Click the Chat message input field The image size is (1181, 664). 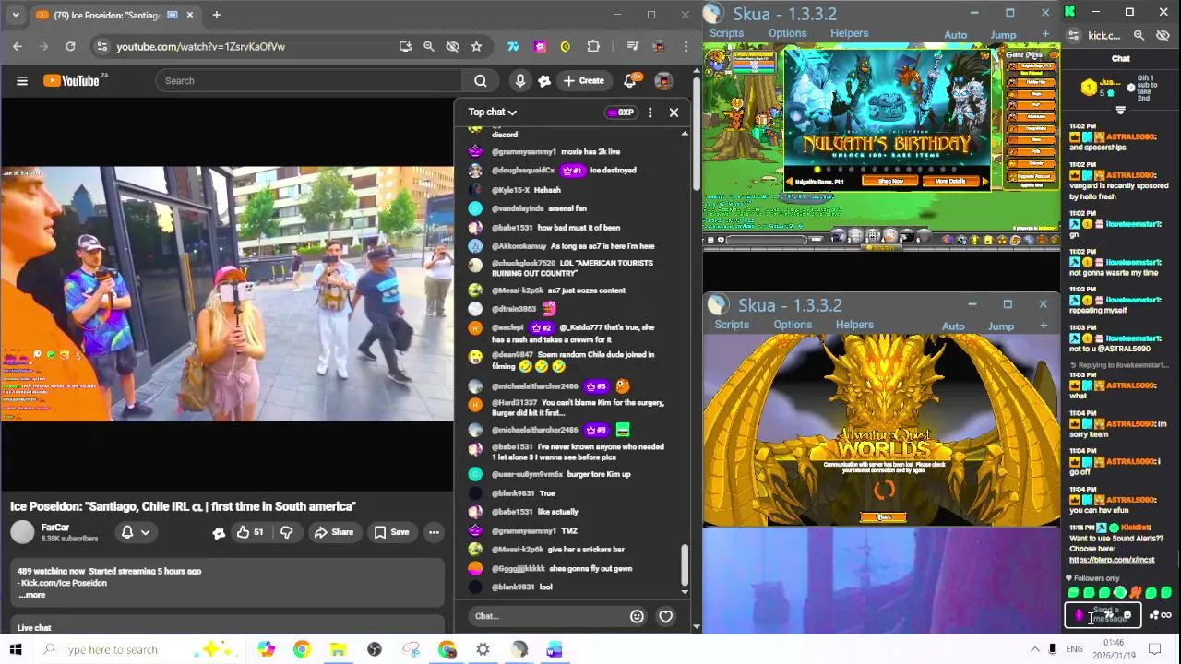(544, 616)
